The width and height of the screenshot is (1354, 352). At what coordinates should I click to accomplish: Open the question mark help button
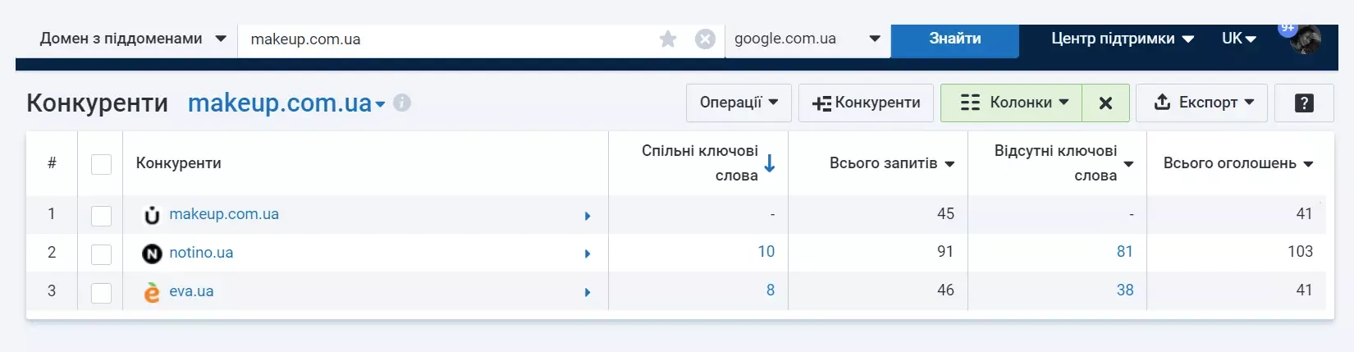[x=1304, y=103]
